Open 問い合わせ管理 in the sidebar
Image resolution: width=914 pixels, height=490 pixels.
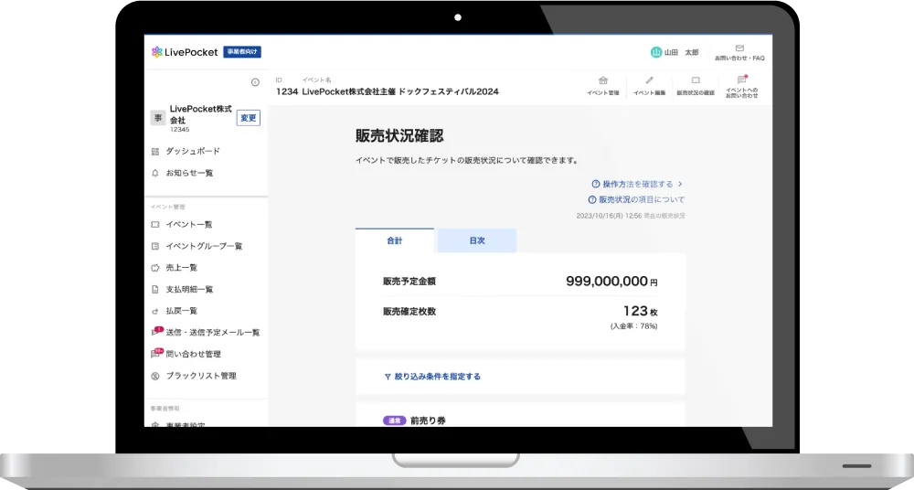193,355
